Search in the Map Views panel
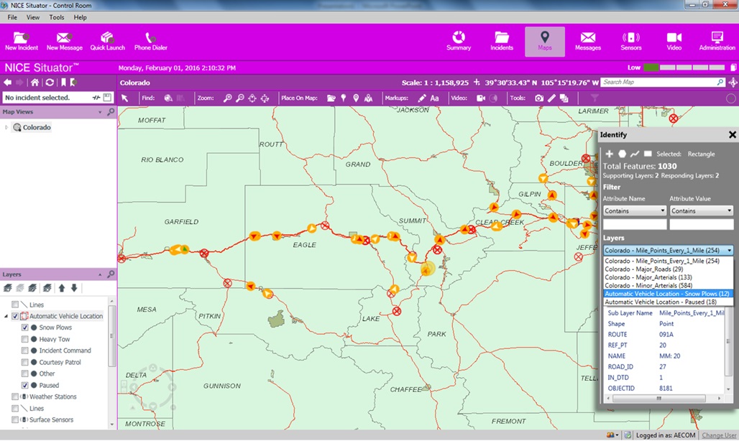Viewport: 739px width, 441px height. 110,111
